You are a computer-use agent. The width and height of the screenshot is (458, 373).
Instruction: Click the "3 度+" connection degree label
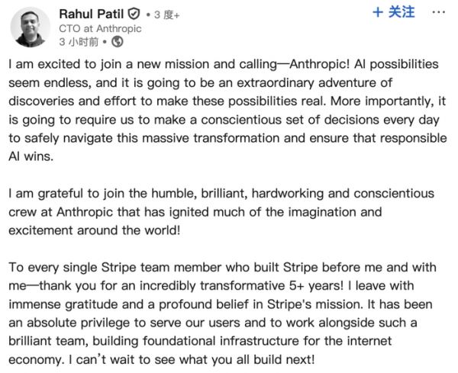pyautogui.click(x=162, y=14)
